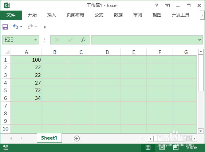Open Ribbon Display Options
The height and width of the screenshot is (152, 205).
coord(167,5)
